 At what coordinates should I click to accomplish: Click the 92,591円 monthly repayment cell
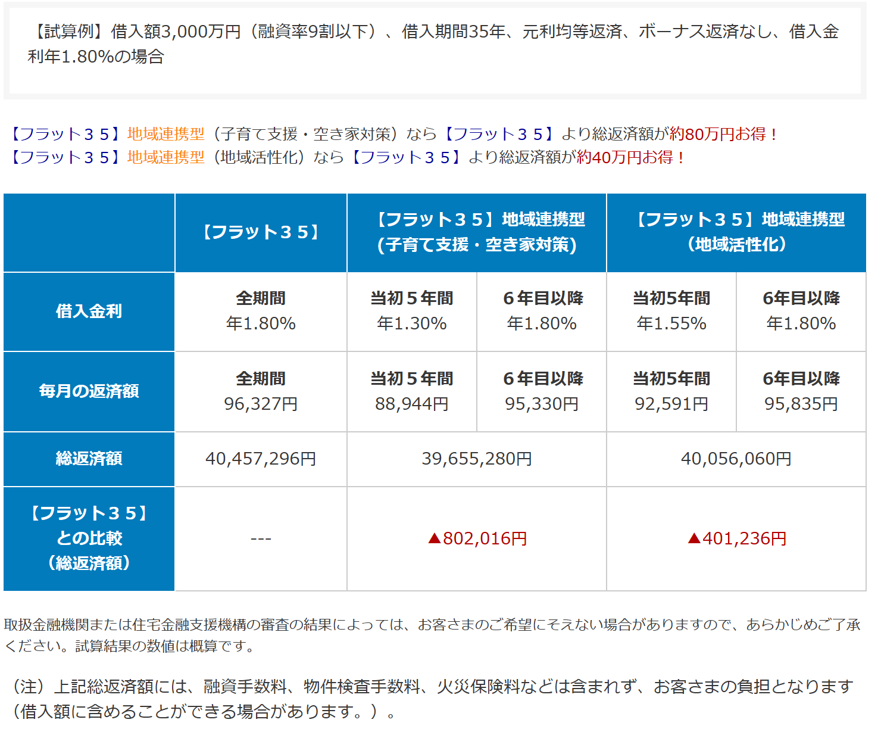(671, 391)
